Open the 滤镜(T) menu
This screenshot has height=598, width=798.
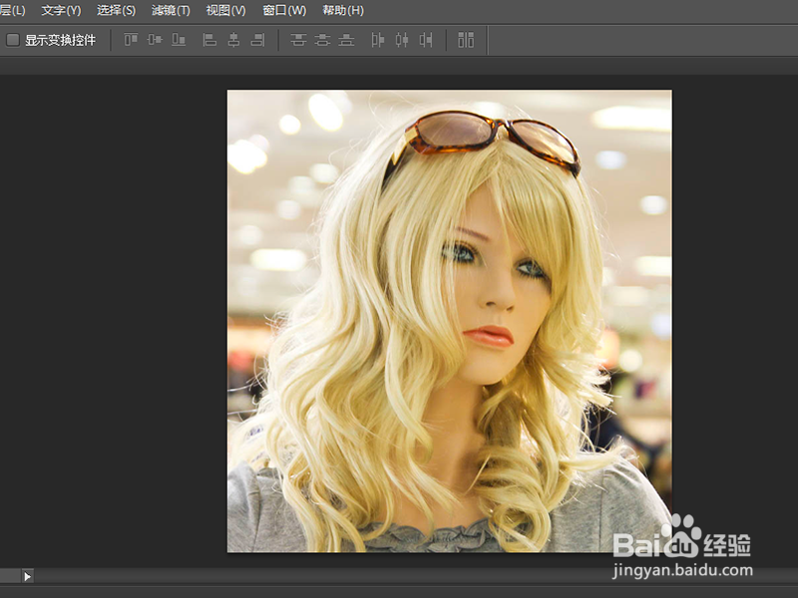(x=171, y=10)
